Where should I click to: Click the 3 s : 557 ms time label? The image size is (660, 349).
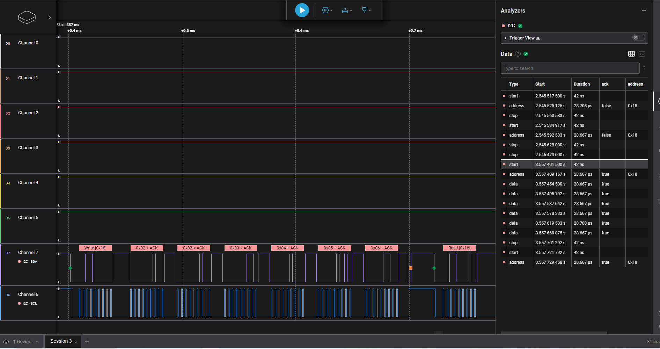click(68, 25)
